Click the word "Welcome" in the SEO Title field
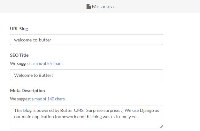200x131 pixels. click(x=23, y=75)
